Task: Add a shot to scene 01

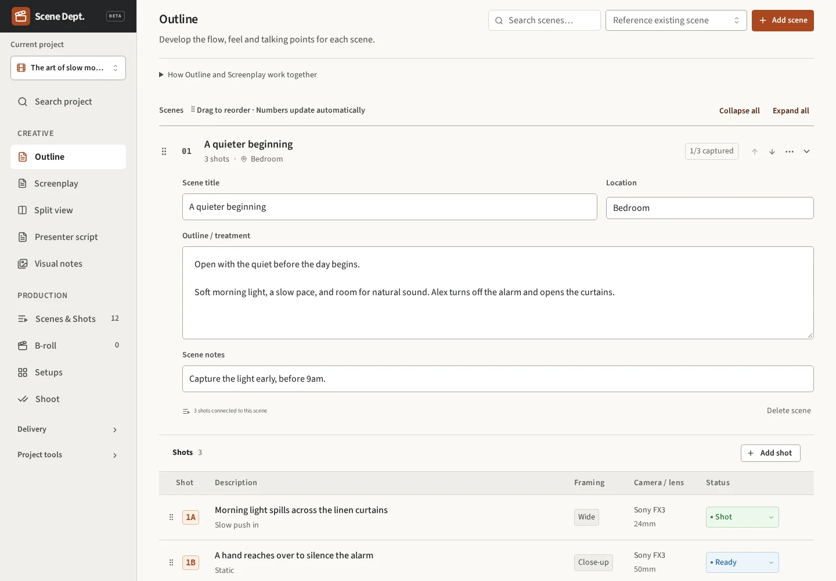Action: pos(770,453)
